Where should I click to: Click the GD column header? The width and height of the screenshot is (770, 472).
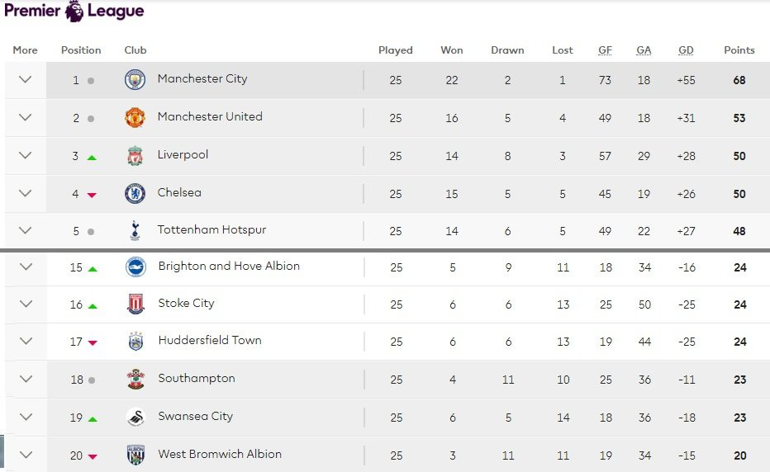[x=686, y=50]
